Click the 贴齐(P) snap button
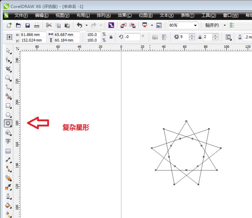Screen dimensions: 252x218 pyautogui.click(x=212, y=25)
